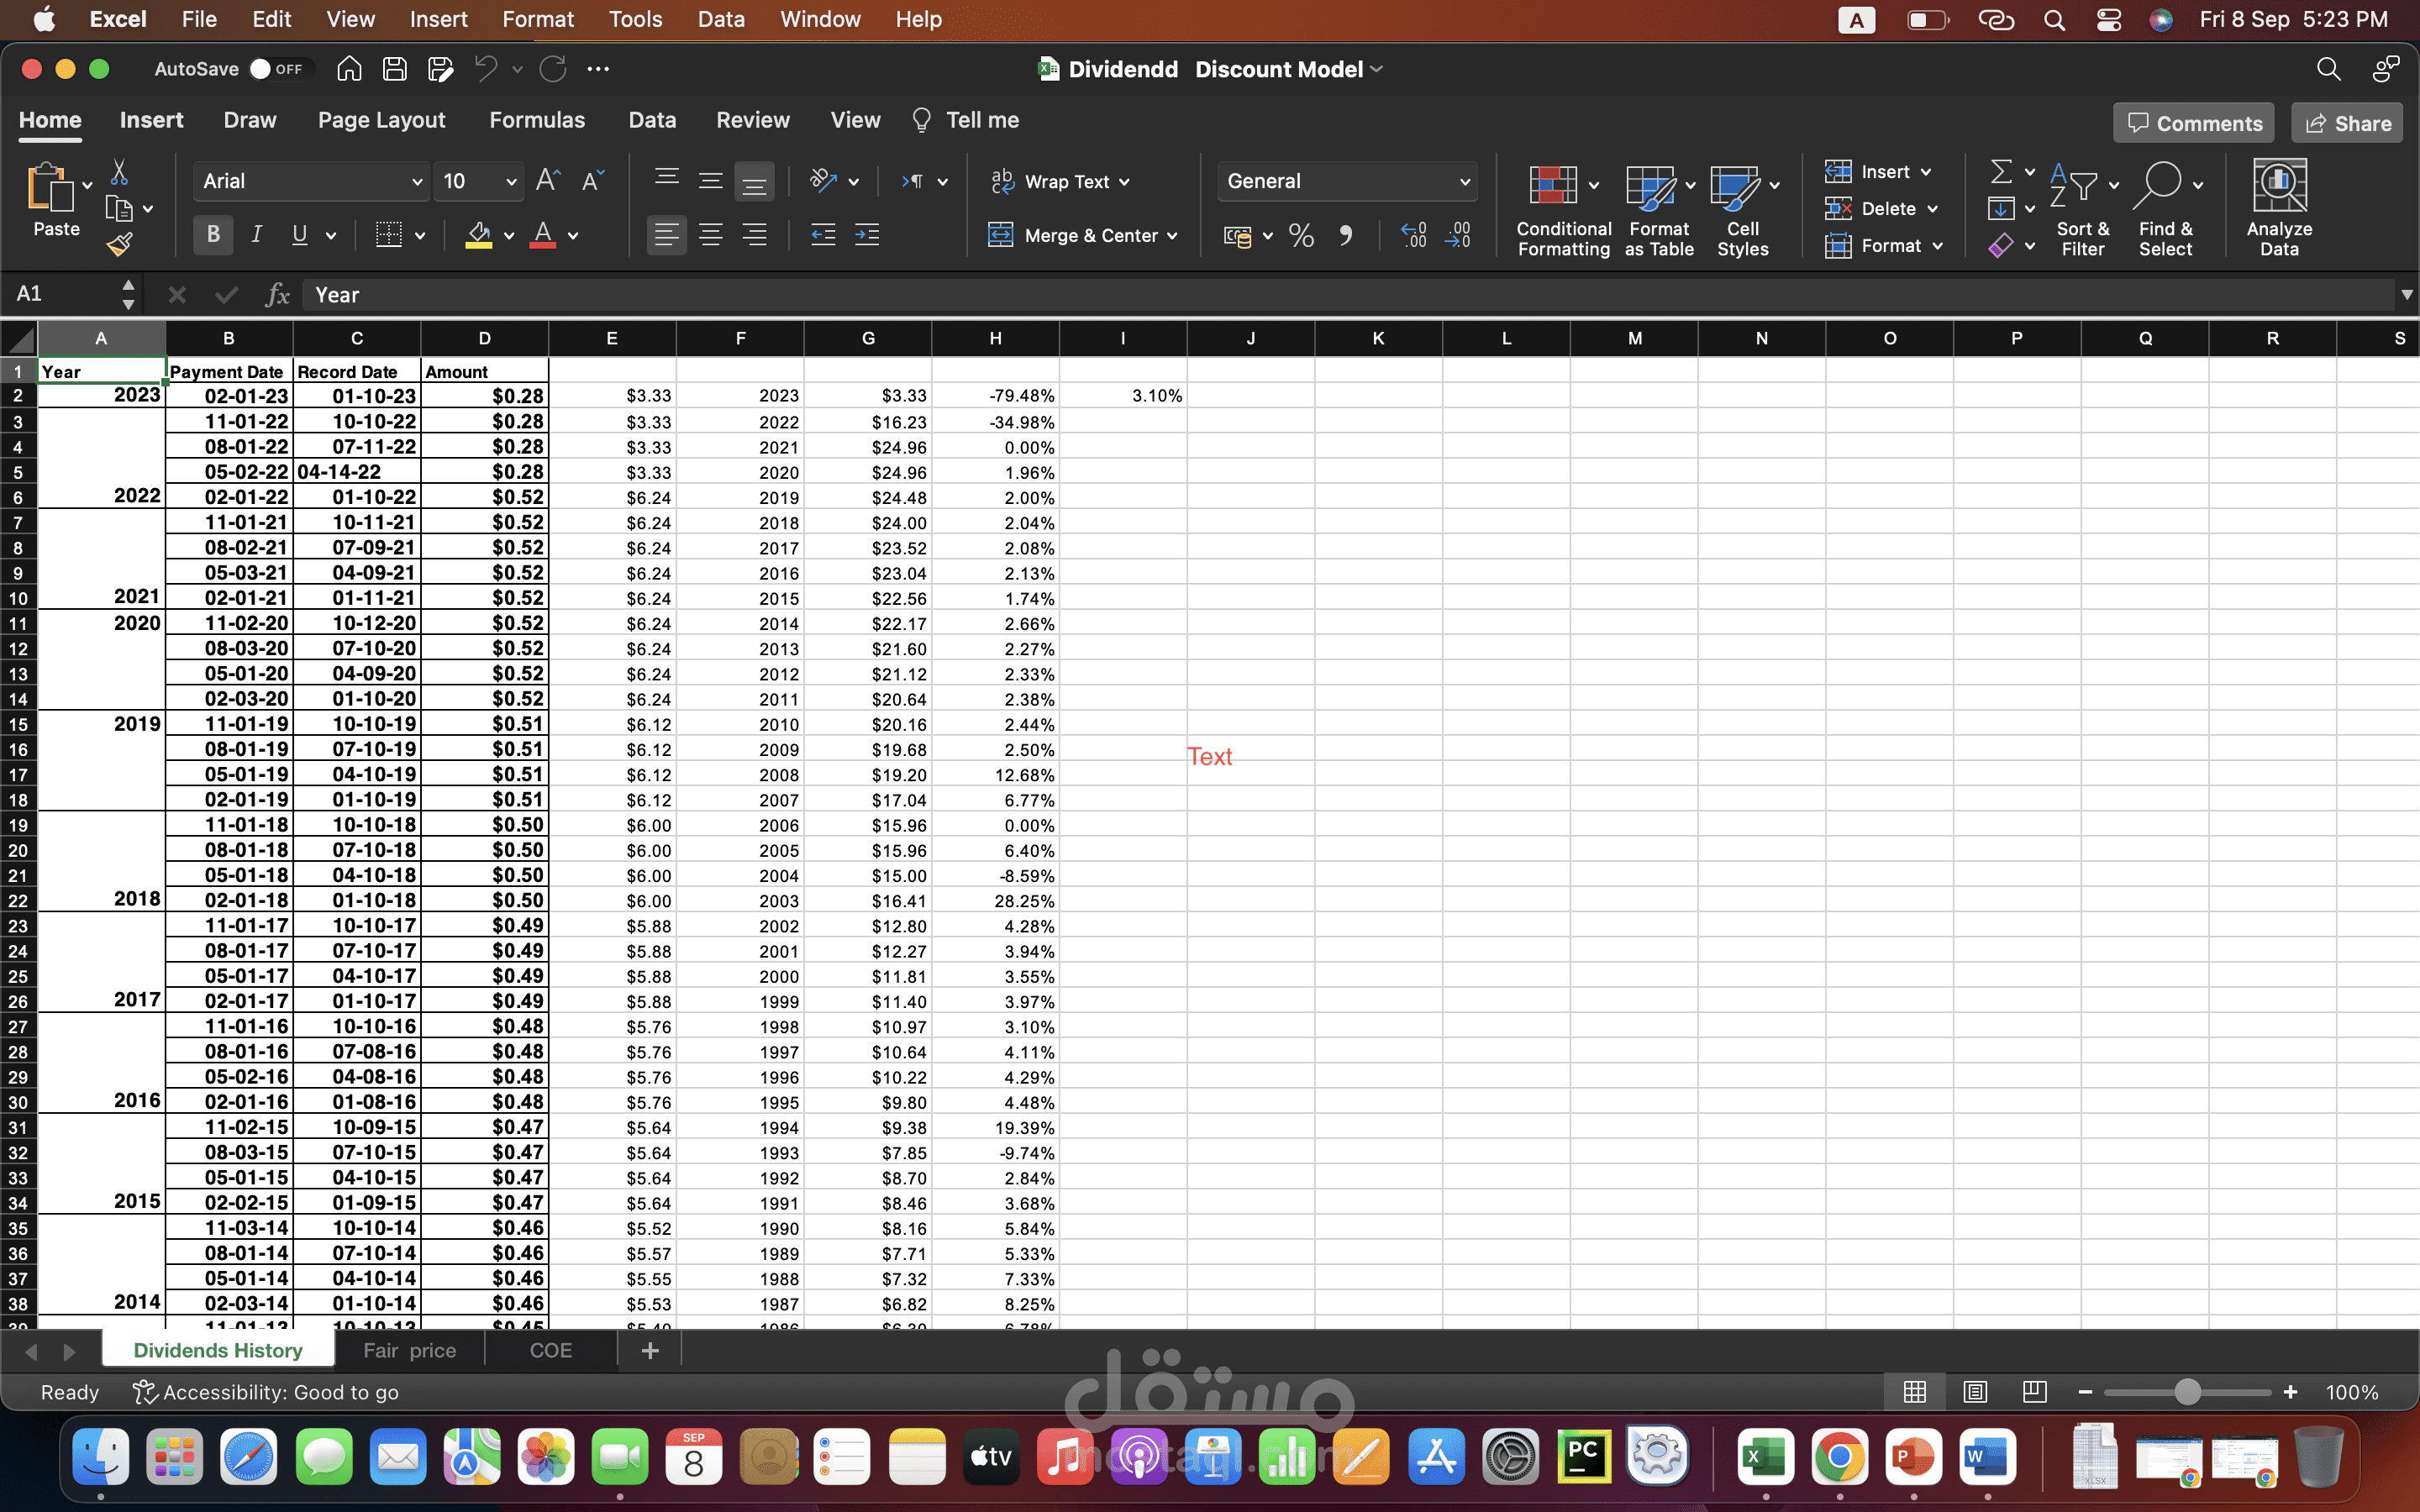2420x1512 pixels.
Task: Open the Formulas ribbon tab
Action: (x=537, y=120)
